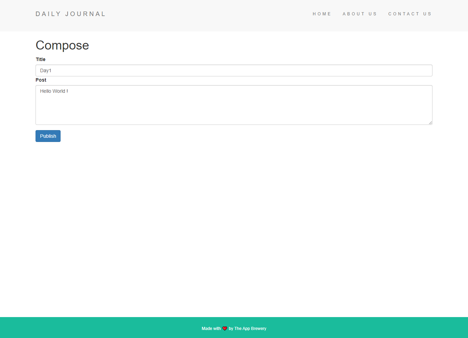Click the Compose page heading
The height and width of the screenshot is (338, 468).
[x=62, y=45]
